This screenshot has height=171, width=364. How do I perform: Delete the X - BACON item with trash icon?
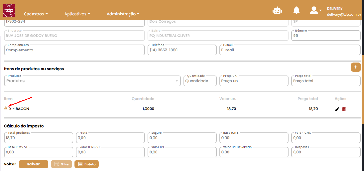[344, 109]
